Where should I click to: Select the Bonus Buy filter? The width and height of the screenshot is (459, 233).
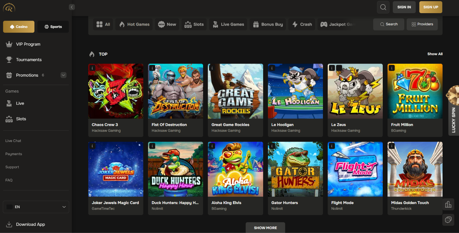point(268,24)
